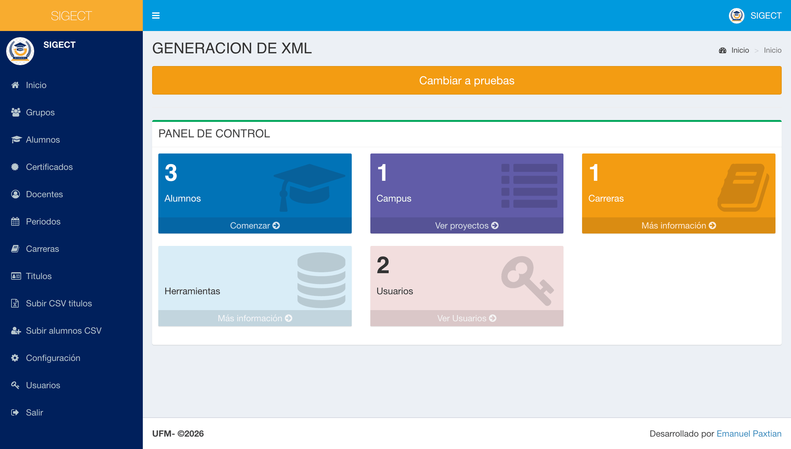Click Ver Usuarios on the Usuarios card
Image resolution: width=791 pixels, height=449 pixels.
pos(466,318)
